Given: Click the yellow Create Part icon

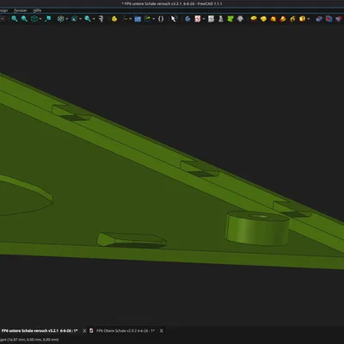Looking at the screenshot, I should tap(114, 19).
